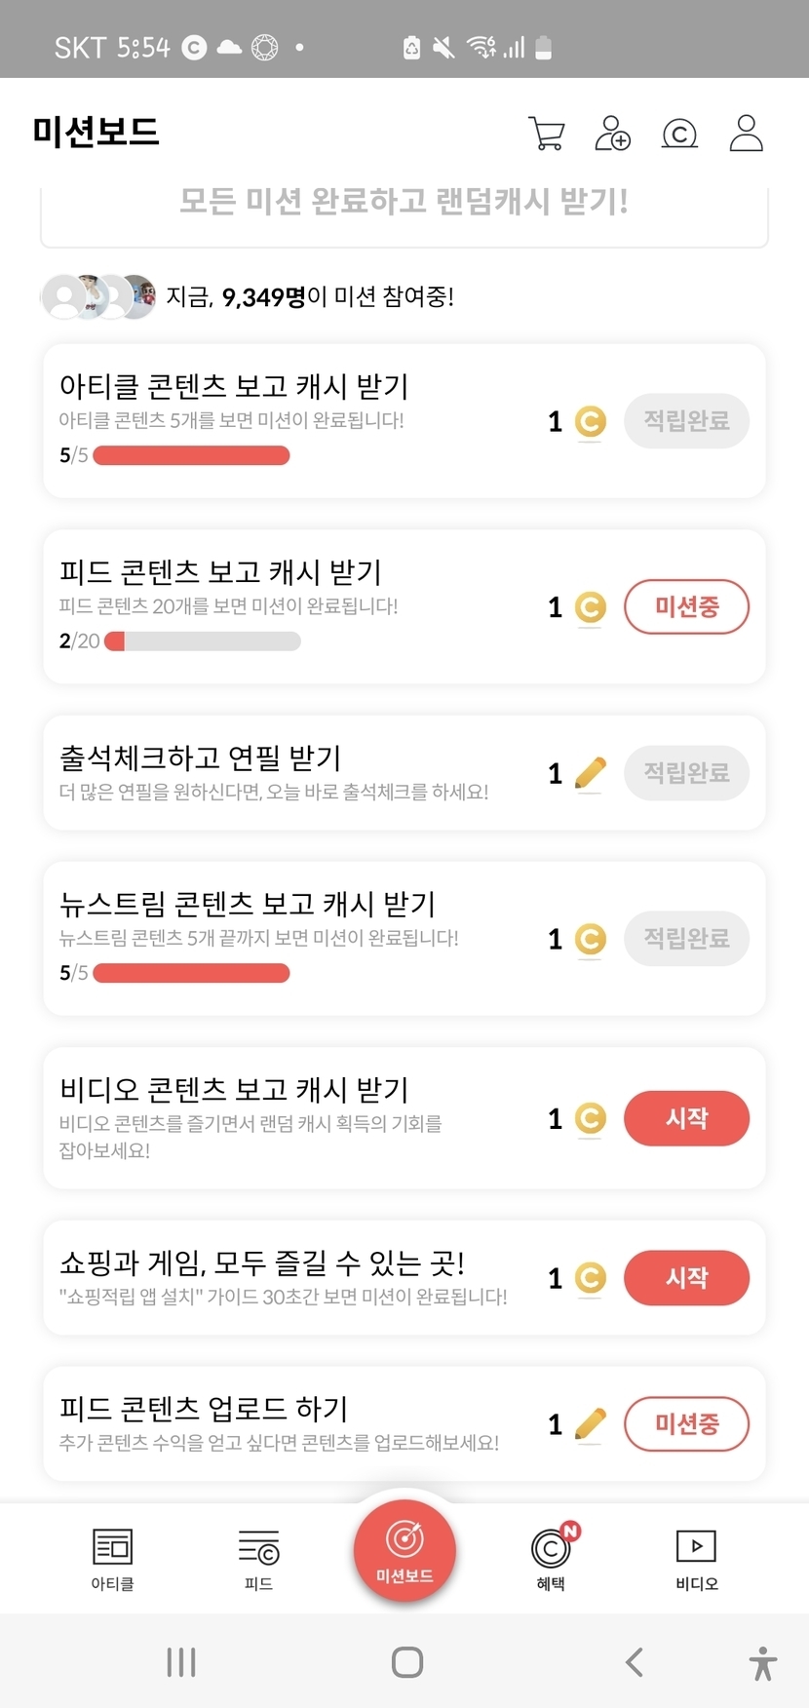
Task: Open the shopping cart icon
Action: pyautogui.click(x=547, y=134)
